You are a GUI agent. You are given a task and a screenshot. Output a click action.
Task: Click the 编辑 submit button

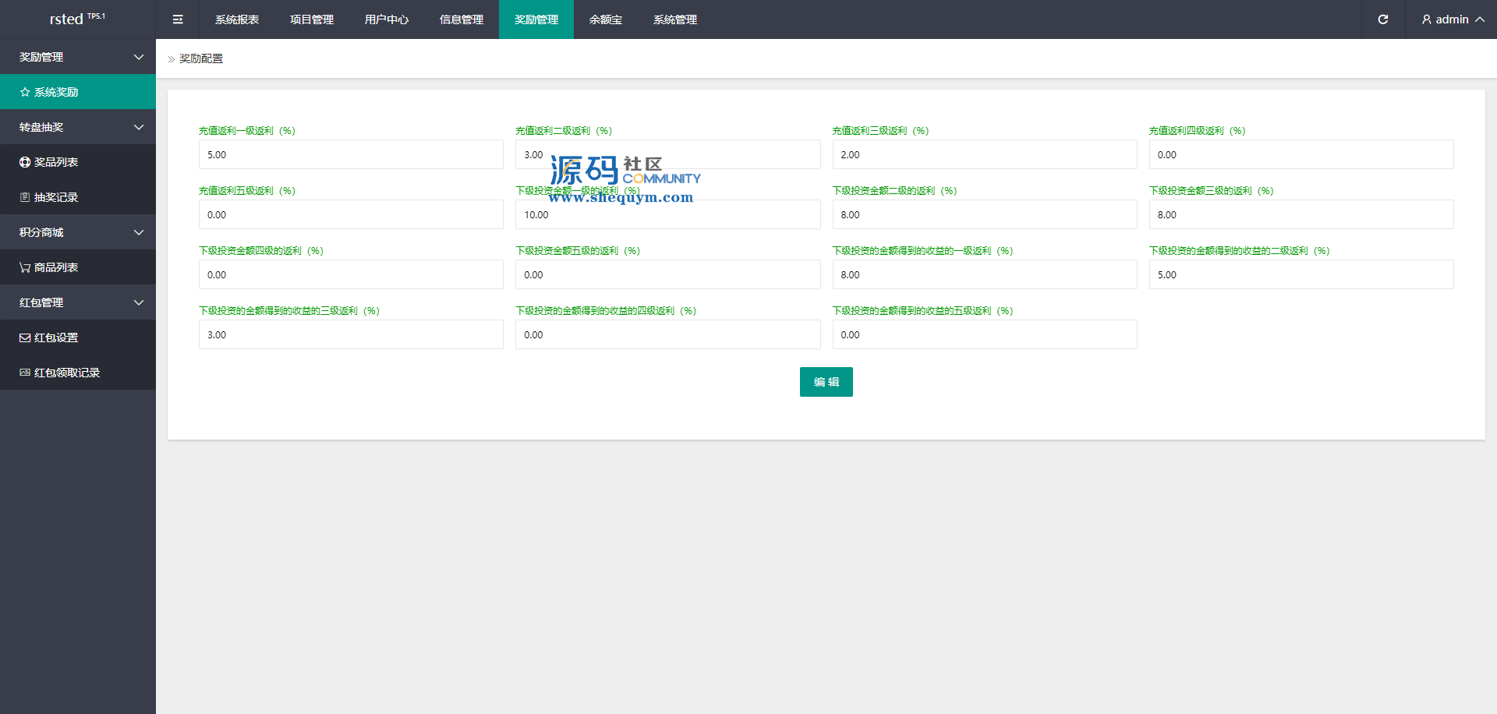[x=826, y=382]
